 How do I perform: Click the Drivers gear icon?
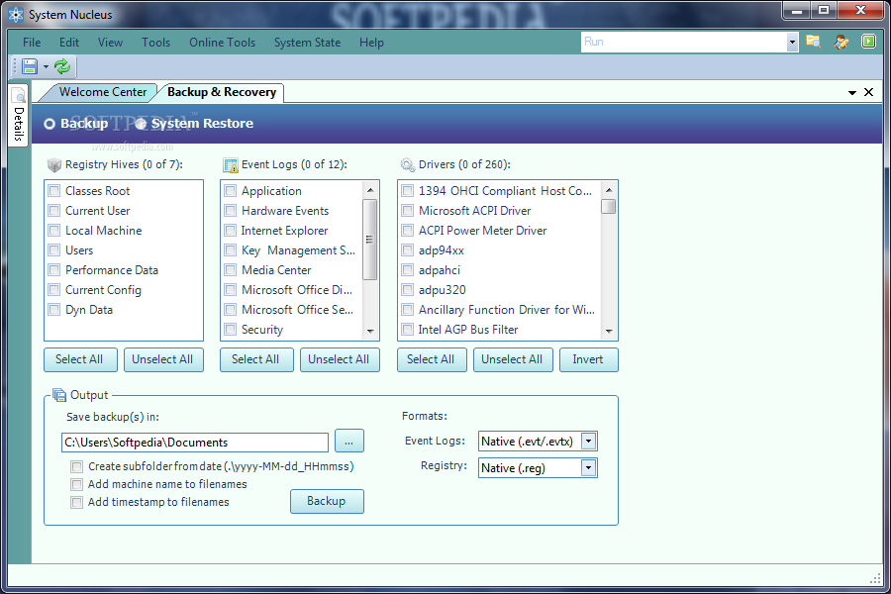pyautogui.click(x=408, y=165)
